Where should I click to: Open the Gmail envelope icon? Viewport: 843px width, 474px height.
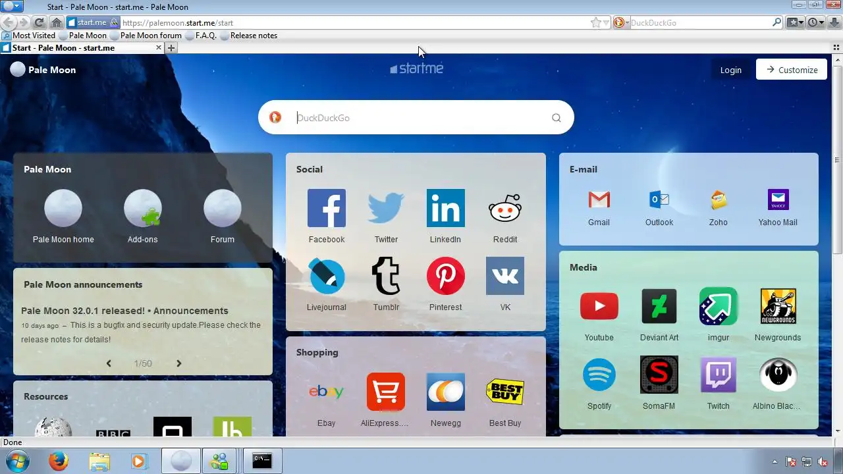point(599,199)
